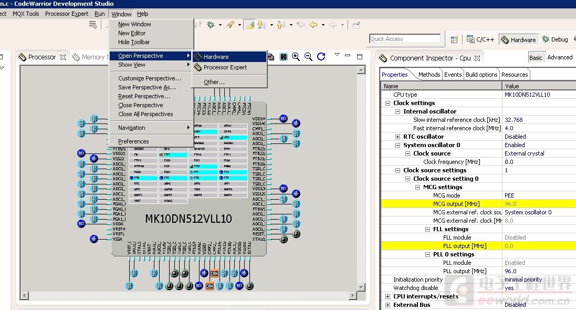The width and height of the screenshot is (576, 310).
Task: Click the MK10DN512VLL10 CPU type value
Action: (539, 95)
